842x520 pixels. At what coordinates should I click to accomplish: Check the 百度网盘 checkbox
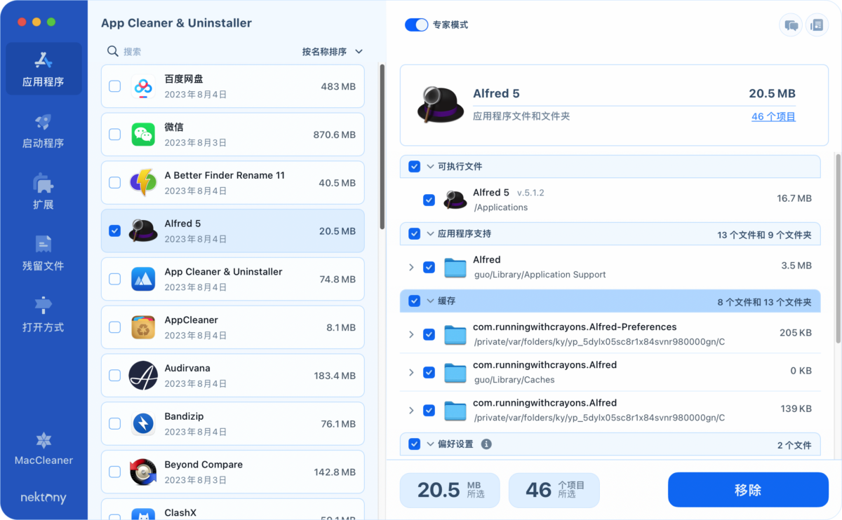pyautogui.click(x=114, y=86)
